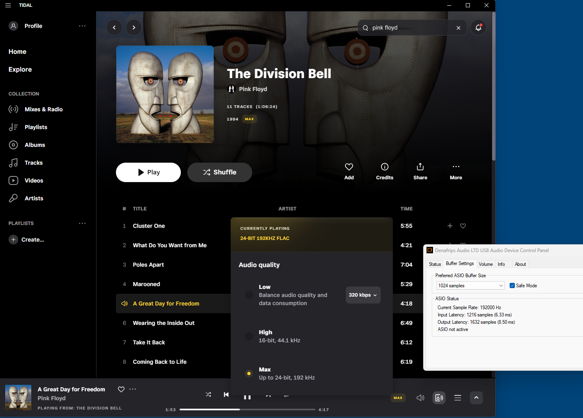Screen dimensions: 583x418
Task: Select High 16-bit audio quality option
Action: 249,336
